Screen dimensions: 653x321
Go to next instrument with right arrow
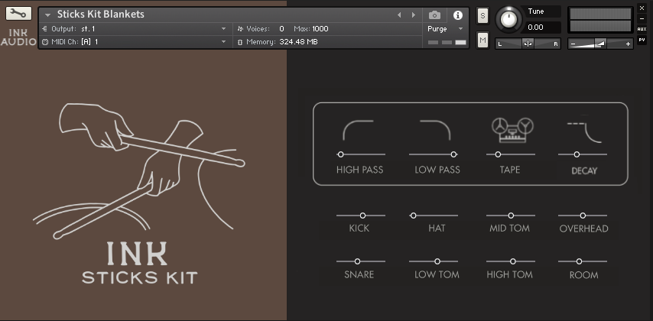(414, 15)
